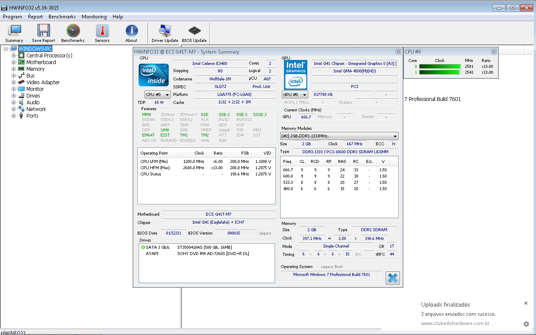The image size is (536, 335).
Task: Click www.clubedohardware.com.br link
Action: click(455, 323)
